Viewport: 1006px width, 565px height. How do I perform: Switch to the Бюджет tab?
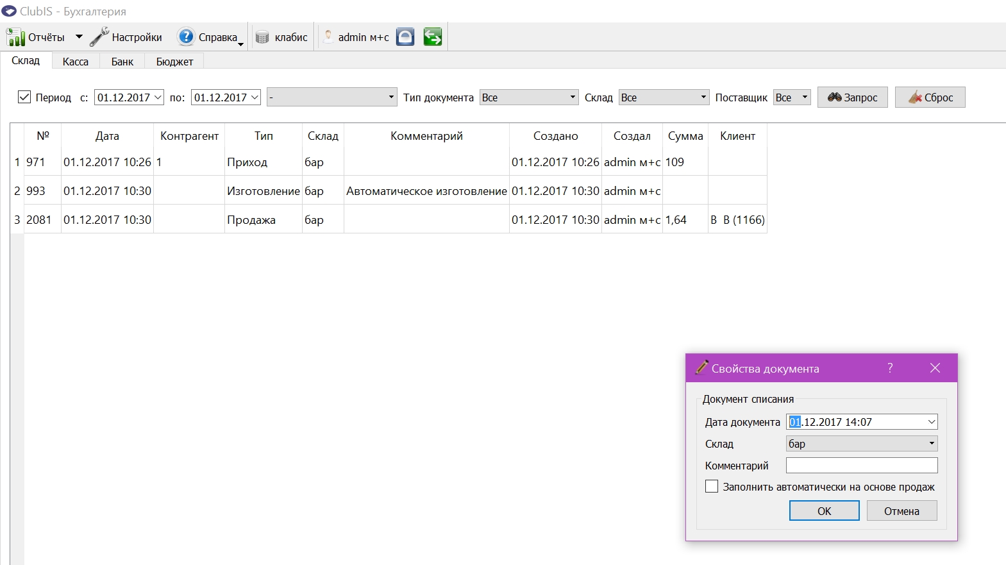(174, 62)
